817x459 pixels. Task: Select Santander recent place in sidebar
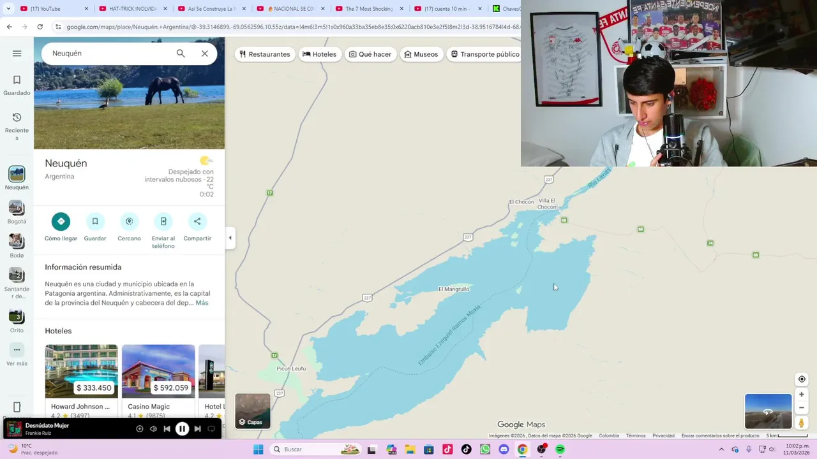coord(17,284)
